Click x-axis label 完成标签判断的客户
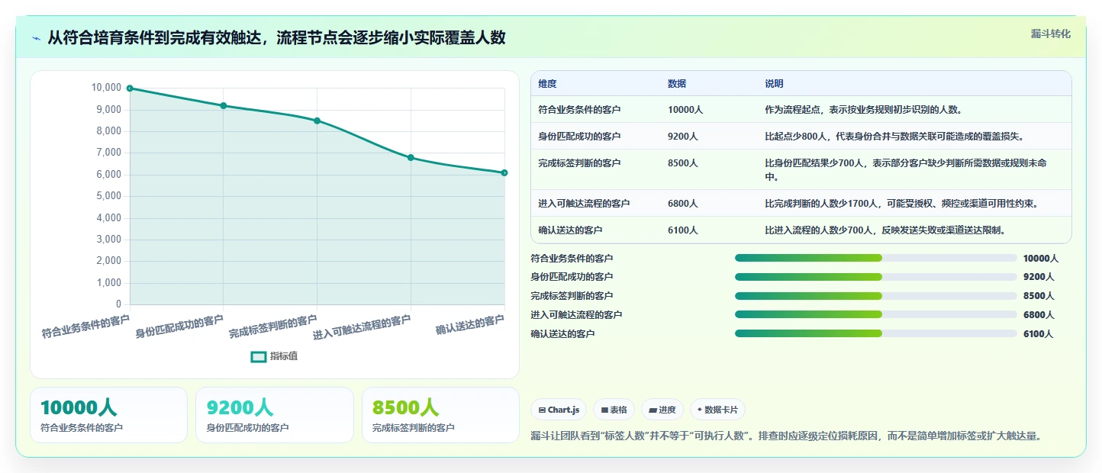The width and height of the screenshot is (1102, 473). click(273, 327)
